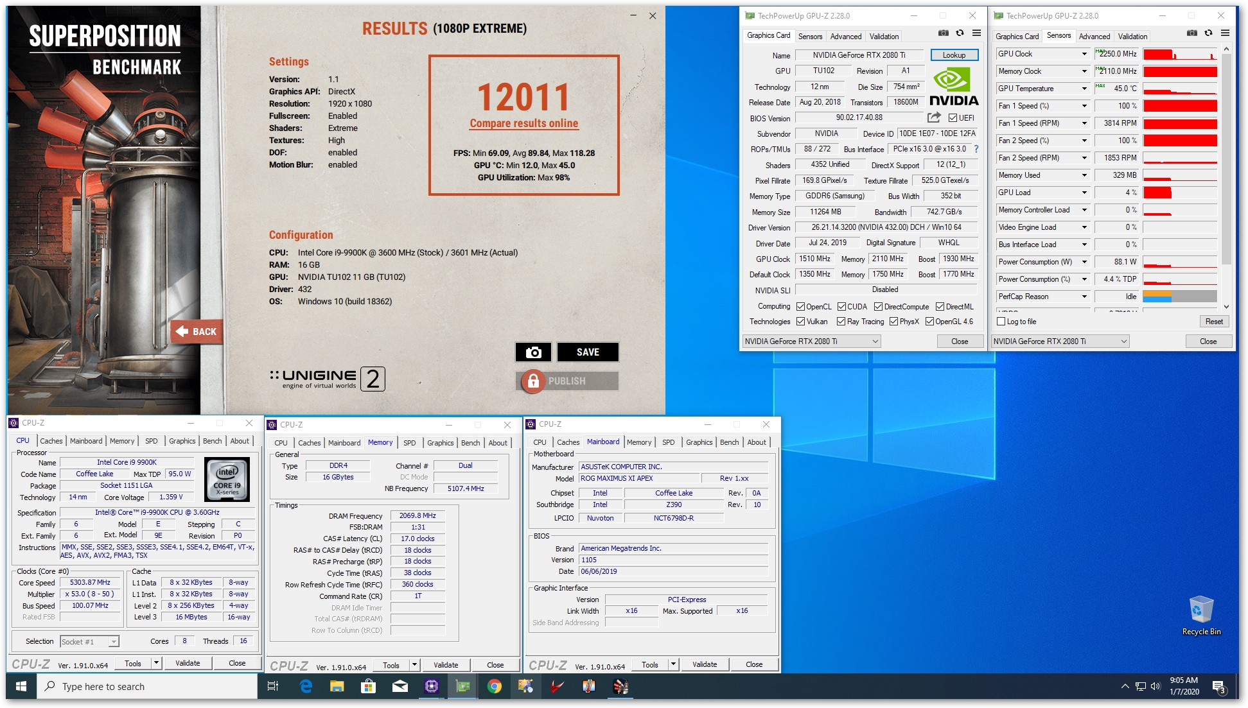Click the screenshot camera icon in Superposition results
Screen dimensions: 1248x708
tap(533, 352)
